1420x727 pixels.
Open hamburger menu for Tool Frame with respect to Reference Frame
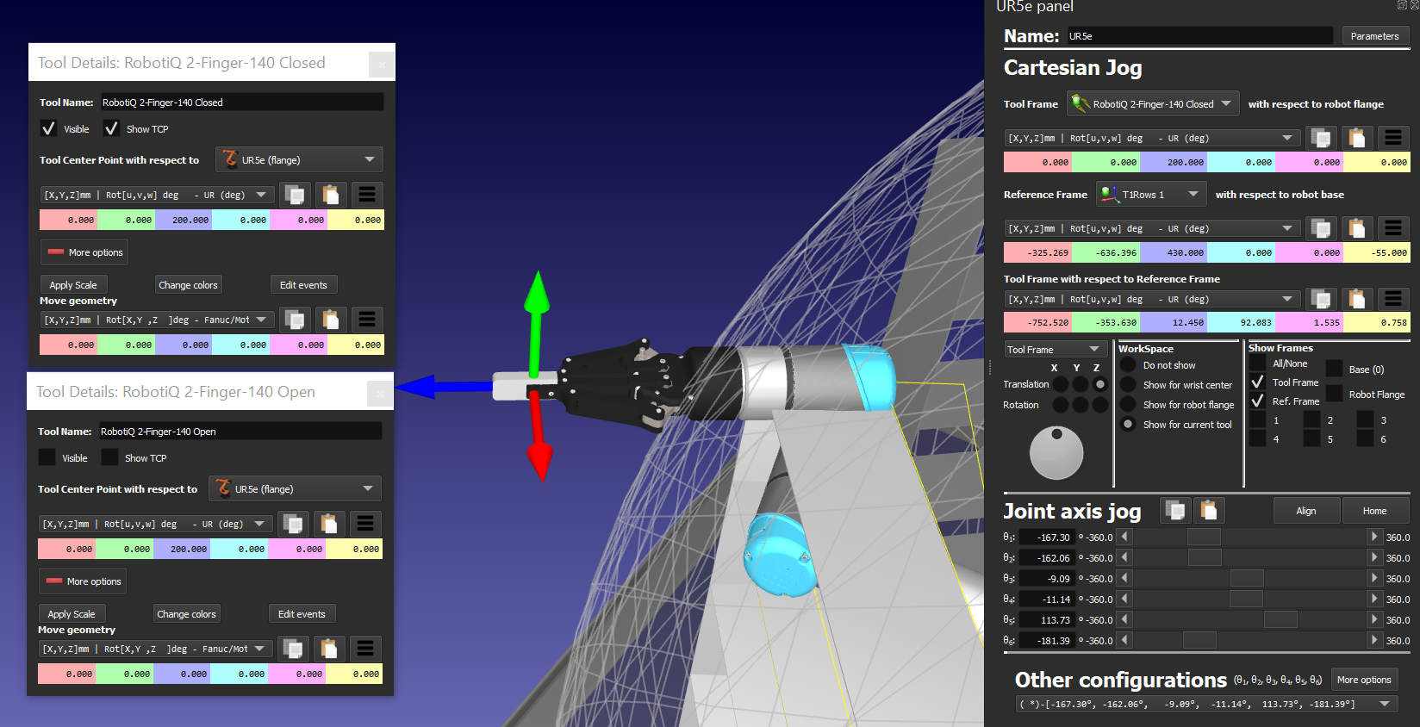1392,299
